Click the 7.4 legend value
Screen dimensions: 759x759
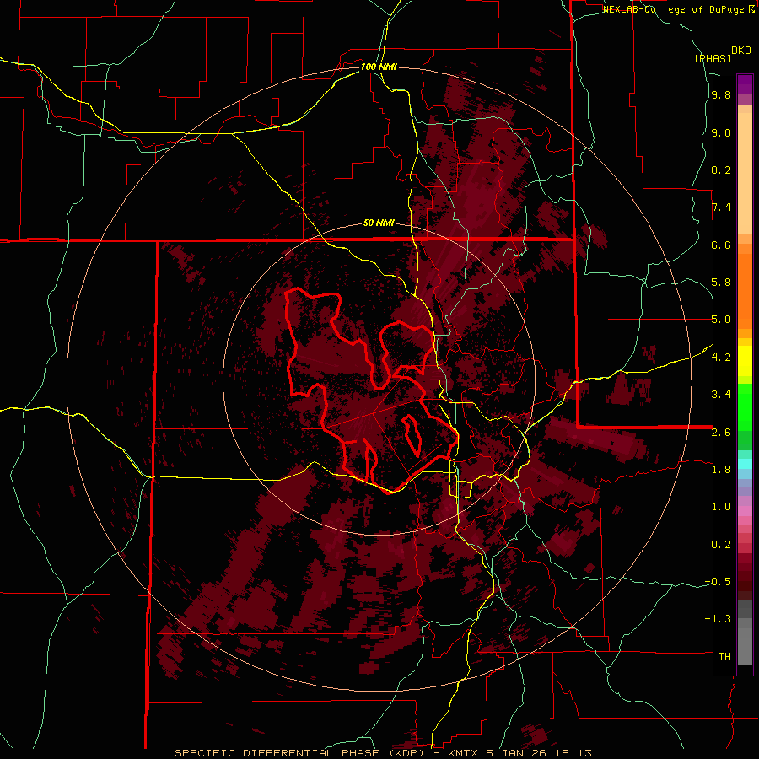(x=721, y=207)
